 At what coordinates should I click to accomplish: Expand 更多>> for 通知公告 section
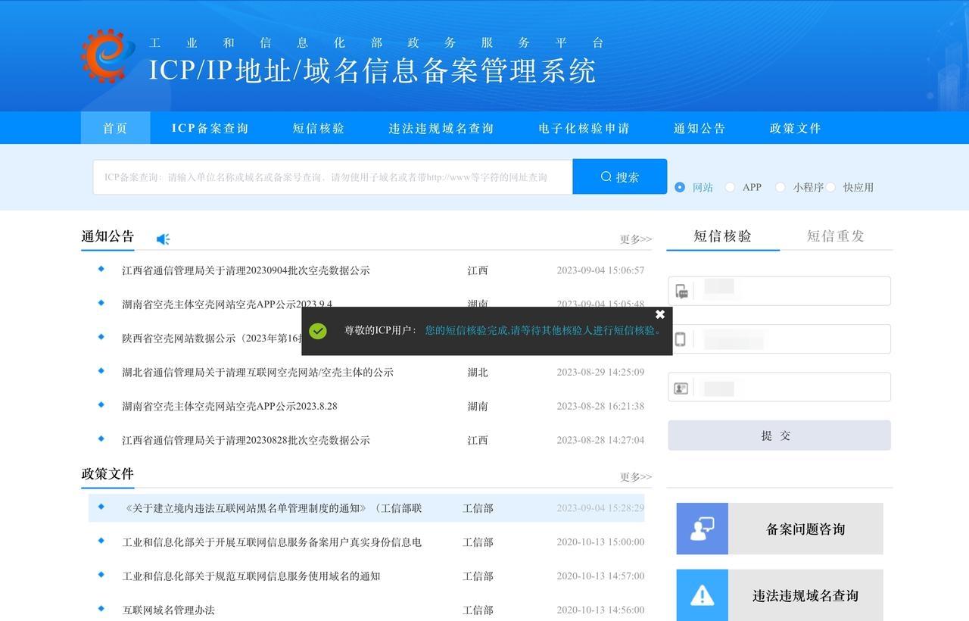tap(635, 239)
